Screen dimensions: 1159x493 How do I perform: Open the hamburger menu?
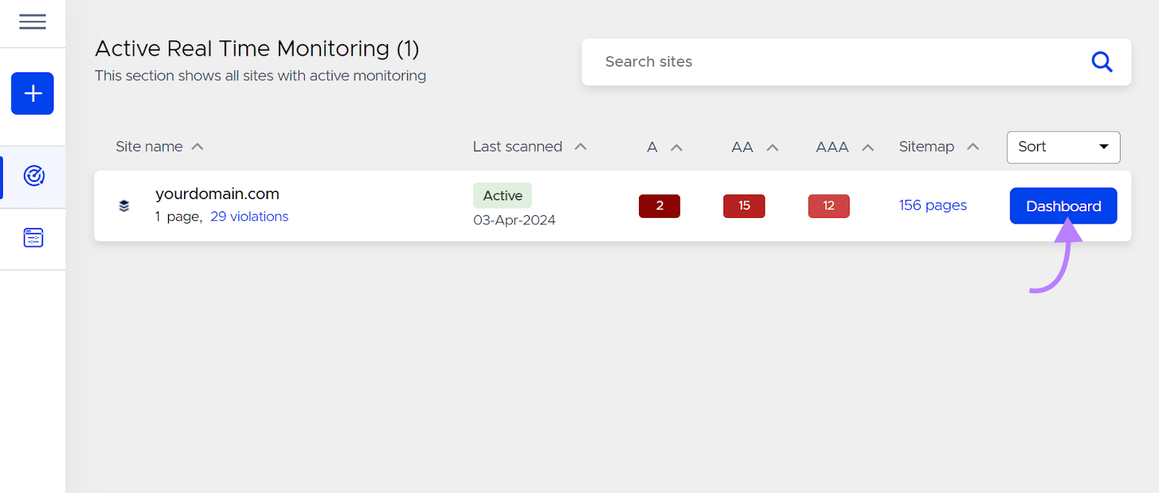[33, 22]
